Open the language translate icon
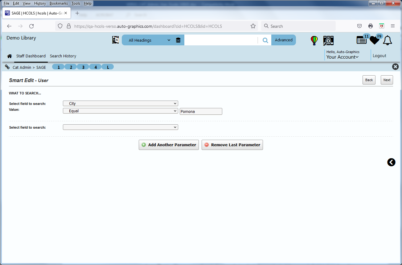402x265 pixels. 115,40
